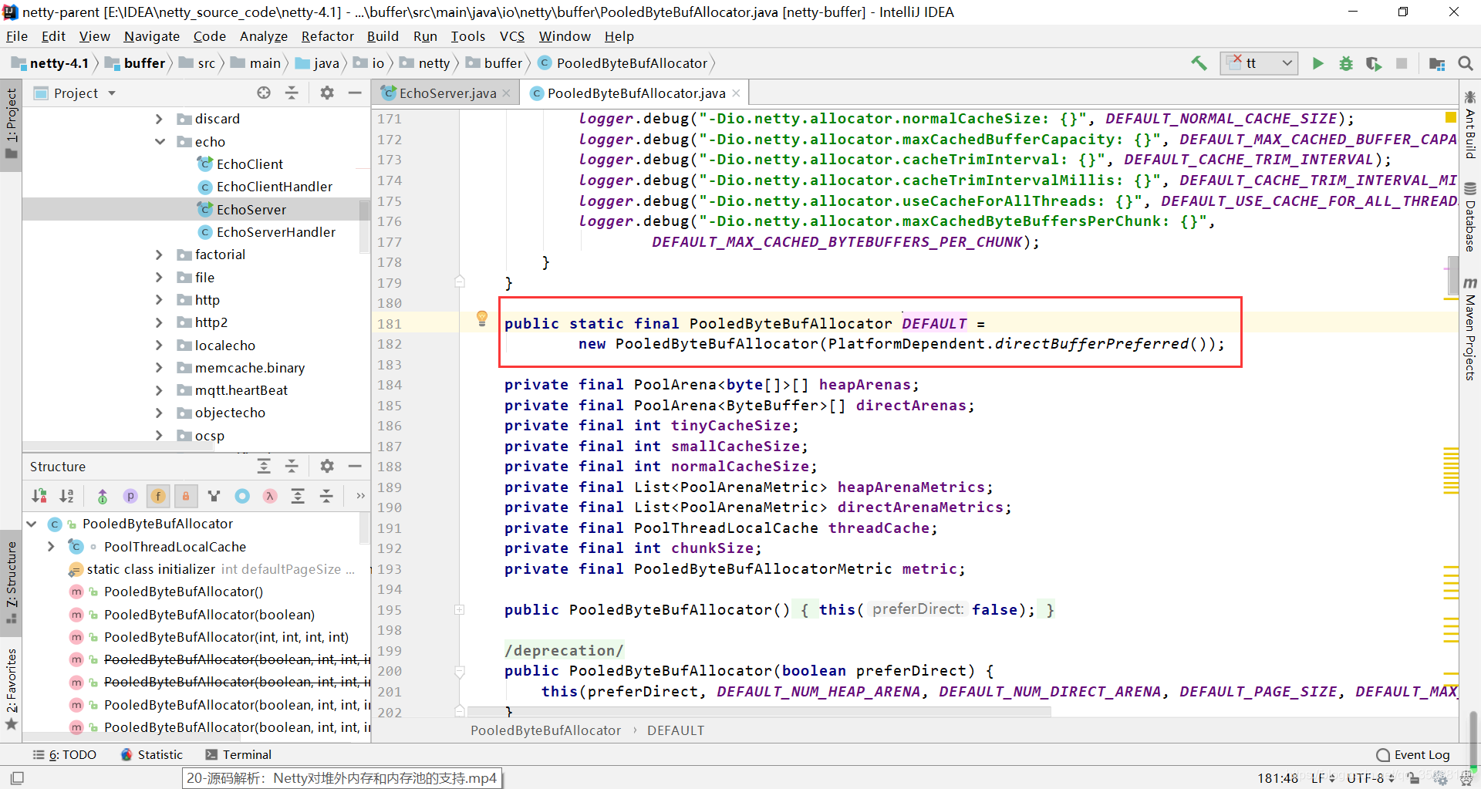Viewport: 1481px width, 789px height.
Task: Toggle Show Properties (p) in Structure toolbar
Action: [x=130, y=496]
